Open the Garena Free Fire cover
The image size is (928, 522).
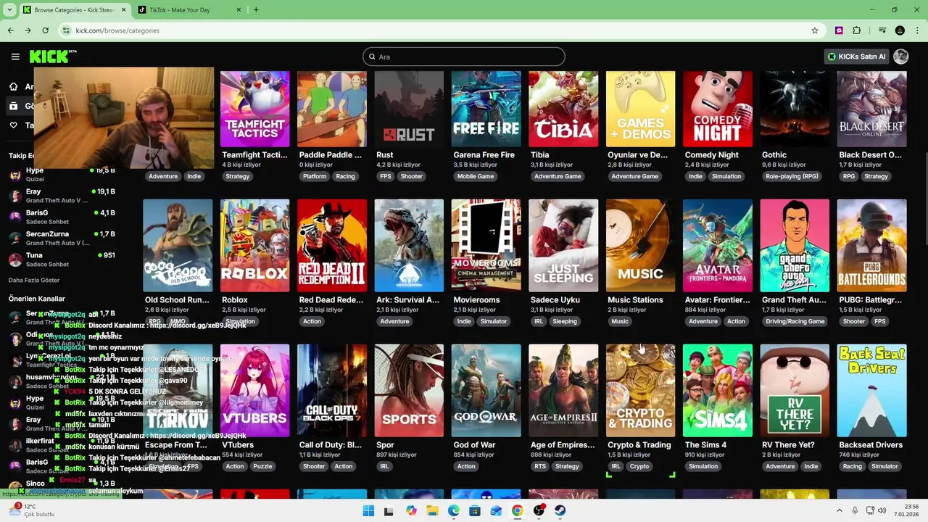tap(486, 109)
